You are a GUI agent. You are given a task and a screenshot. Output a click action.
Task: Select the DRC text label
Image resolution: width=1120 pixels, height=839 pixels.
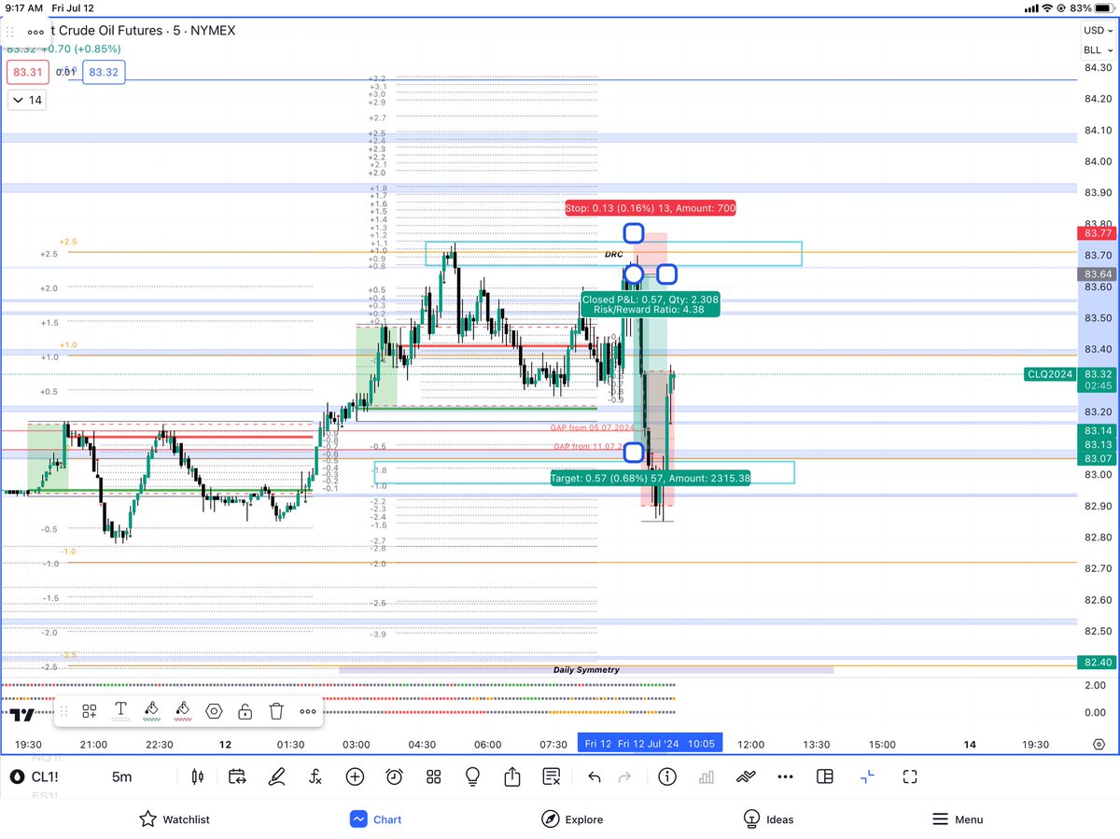pyautogui.click(x=613, y=254)
